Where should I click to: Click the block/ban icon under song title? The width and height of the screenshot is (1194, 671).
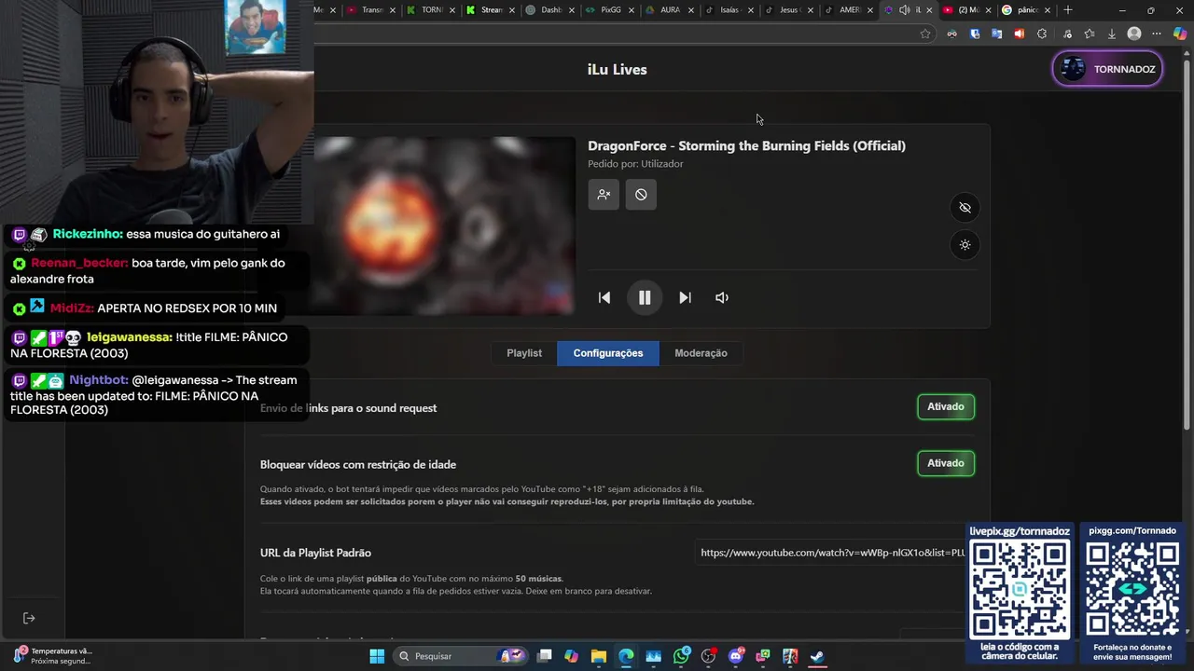[x=641, y=195]
